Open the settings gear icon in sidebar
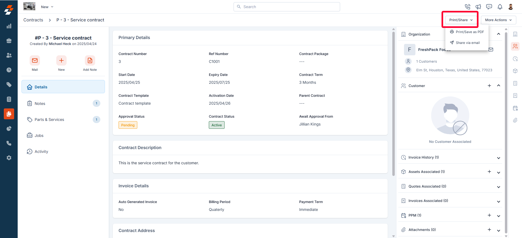This screenshot has height=238, width=522. [x=9, y=158]
